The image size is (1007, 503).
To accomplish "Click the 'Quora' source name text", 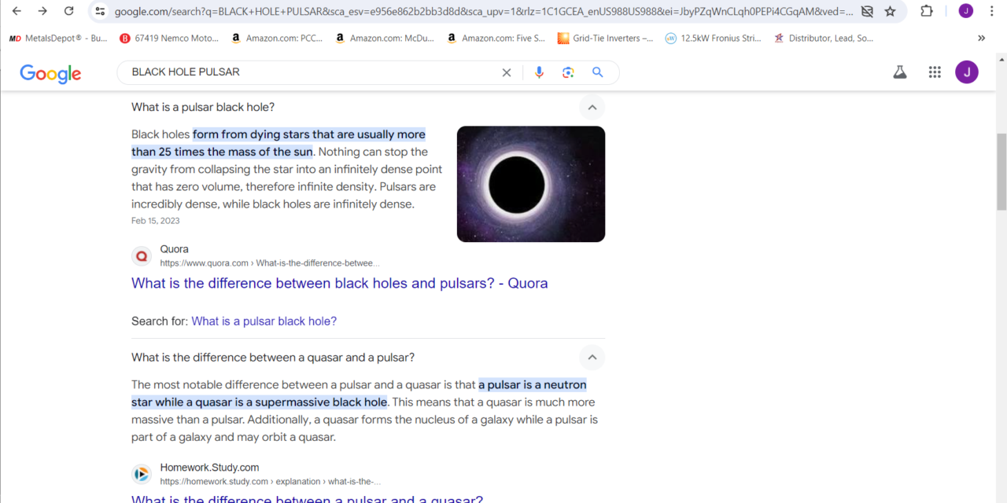I will [x=175, y=249].
